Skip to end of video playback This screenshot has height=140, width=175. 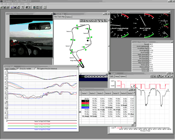coord(103,77)
